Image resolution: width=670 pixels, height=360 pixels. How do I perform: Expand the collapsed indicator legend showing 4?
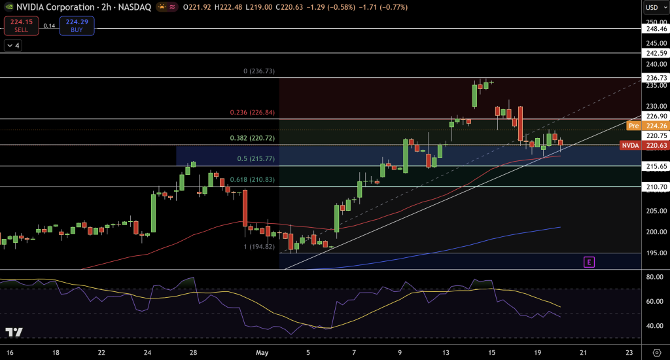coord(13,45)
